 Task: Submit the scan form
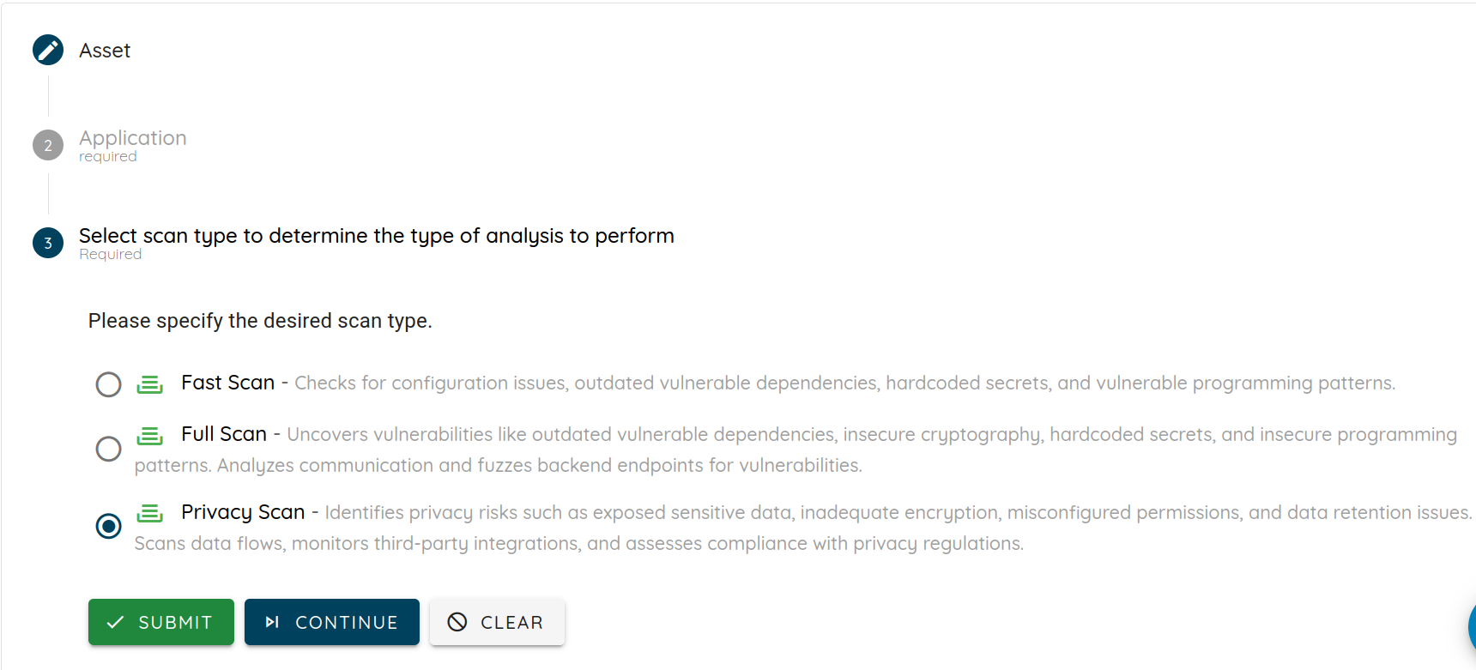pyautogui.click(x=161, y=622)
